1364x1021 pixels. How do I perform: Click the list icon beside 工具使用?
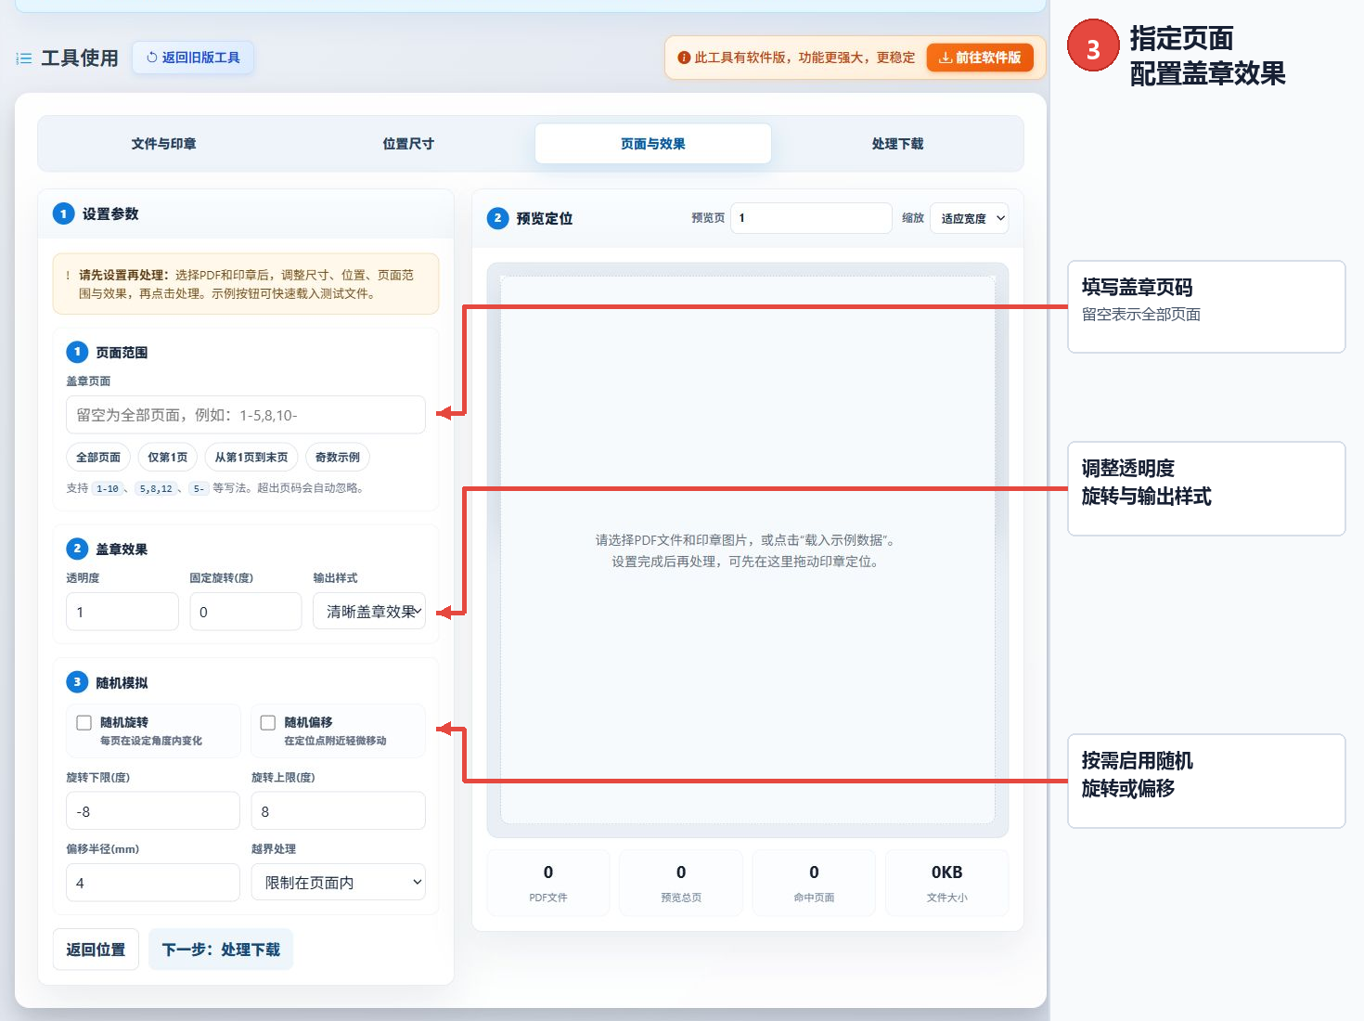24,58
